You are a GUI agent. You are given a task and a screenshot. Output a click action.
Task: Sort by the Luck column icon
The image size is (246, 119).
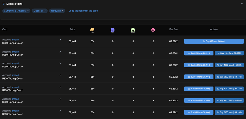click(133, 30)
